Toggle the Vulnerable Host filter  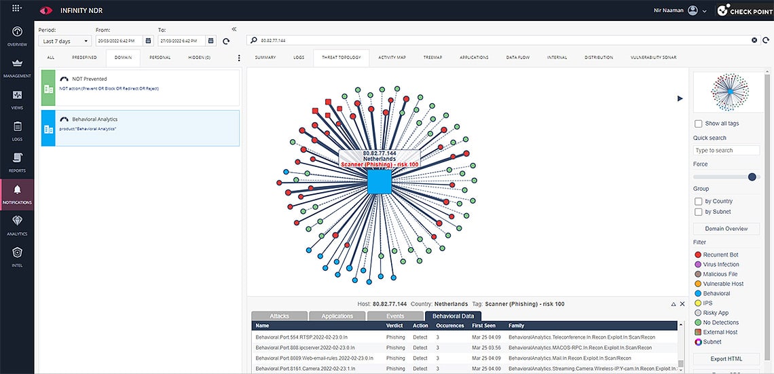point(719,284)
